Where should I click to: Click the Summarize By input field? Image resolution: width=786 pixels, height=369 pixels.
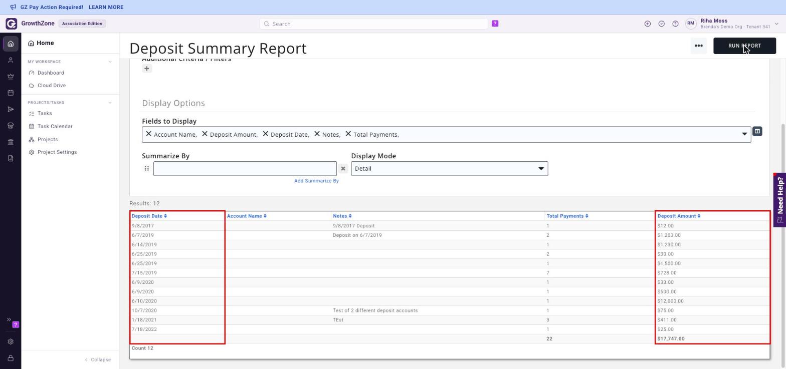tap(245, 169)
